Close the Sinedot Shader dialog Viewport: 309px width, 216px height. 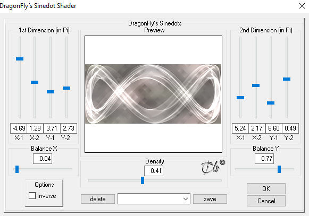tap(302, 6)
